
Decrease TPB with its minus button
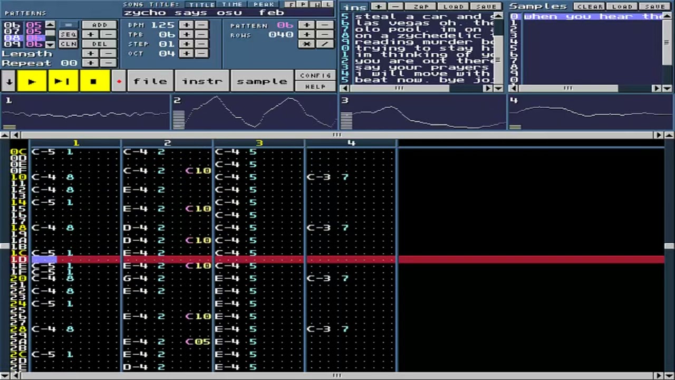pos(201,34)
